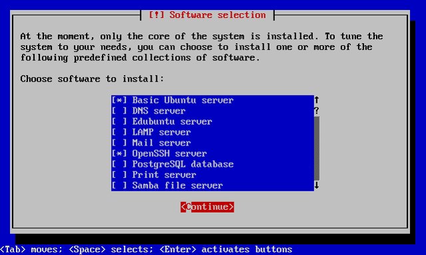Select the 'Edubuntu server' label
This screenshot has height=255, width=426.
(172, 122)
